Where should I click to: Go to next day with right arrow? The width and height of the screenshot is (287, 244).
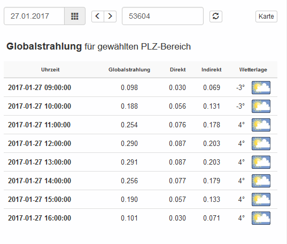[110, 16]
